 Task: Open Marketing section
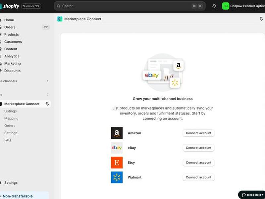coord(13,64)
